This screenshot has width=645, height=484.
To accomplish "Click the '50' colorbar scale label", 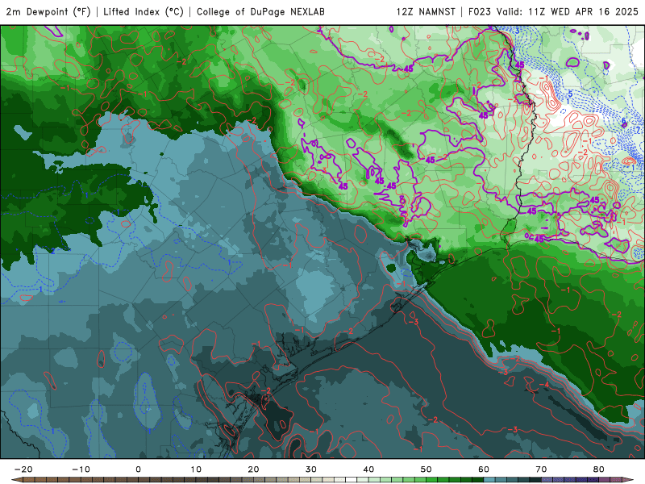I will coord(427,469).
